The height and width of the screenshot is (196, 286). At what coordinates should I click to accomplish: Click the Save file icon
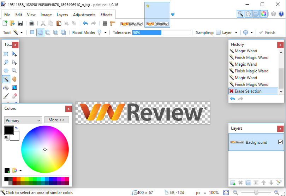[x=20, y=24]
